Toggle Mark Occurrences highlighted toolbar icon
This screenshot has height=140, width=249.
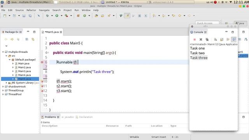(x=127, y=16)
